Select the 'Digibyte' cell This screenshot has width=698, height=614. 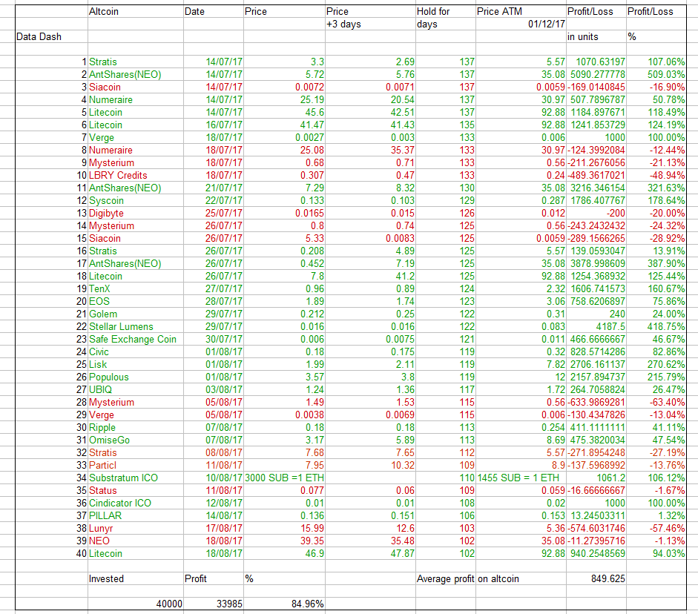[136, 213]
